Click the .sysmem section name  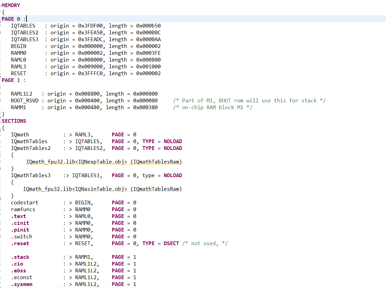coord(21,284)
